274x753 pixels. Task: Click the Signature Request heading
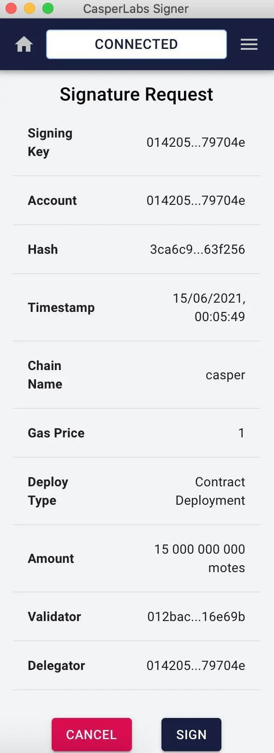136,94
